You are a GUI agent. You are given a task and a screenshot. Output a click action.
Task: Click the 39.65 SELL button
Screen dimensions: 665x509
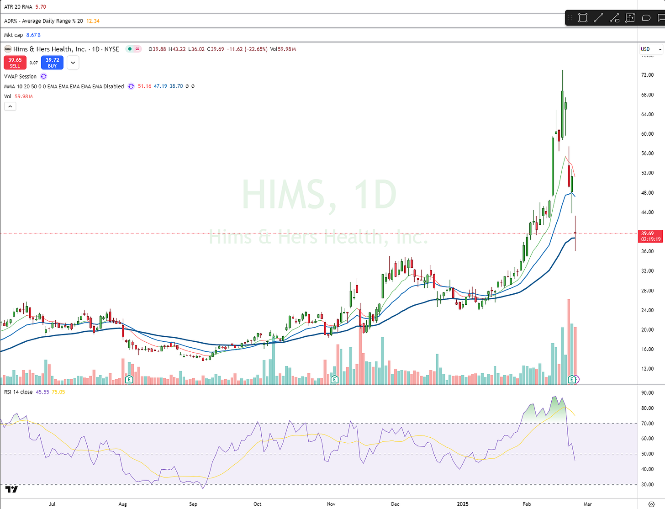point(15,63)
